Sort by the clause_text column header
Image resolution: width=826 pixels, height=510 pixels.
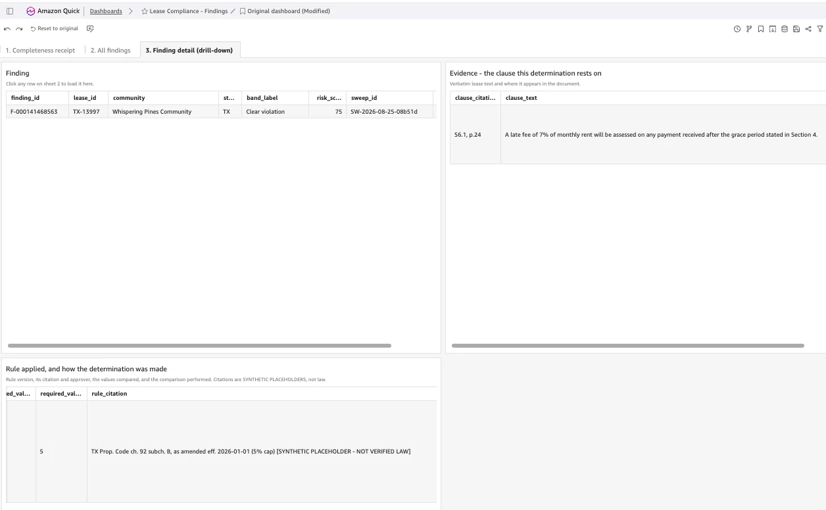point(663,98)
